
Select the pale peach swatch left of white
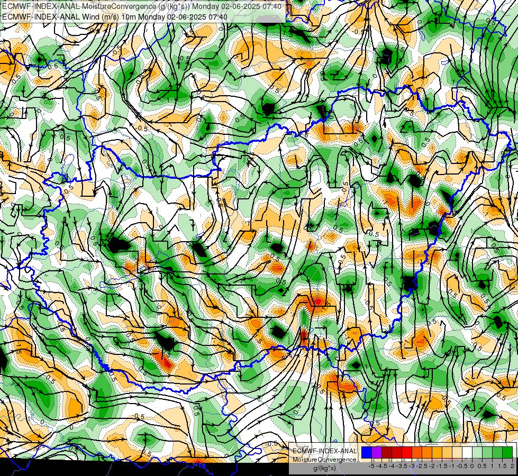457,452
